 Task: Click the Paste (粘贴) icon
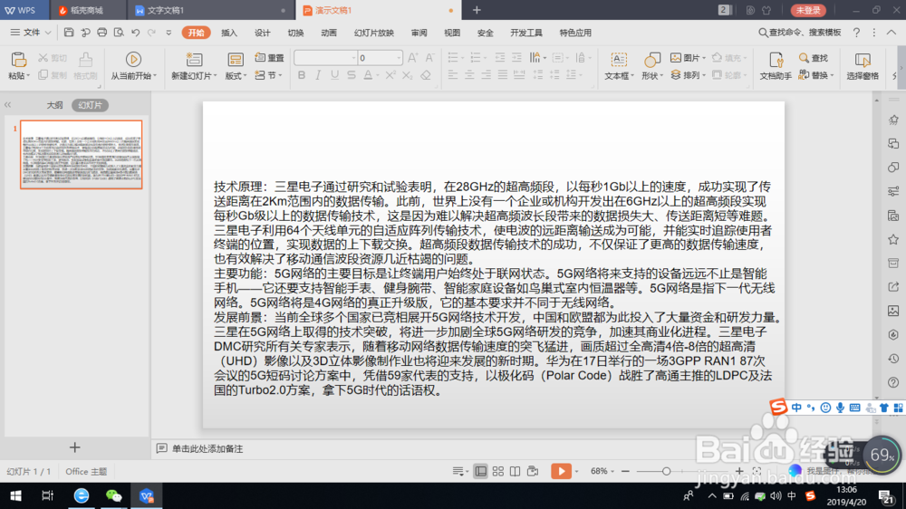click(x=18, y=60)
